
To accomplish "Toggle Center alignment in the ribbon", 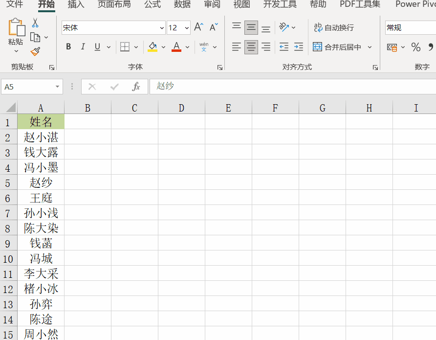I will (251, 46).
